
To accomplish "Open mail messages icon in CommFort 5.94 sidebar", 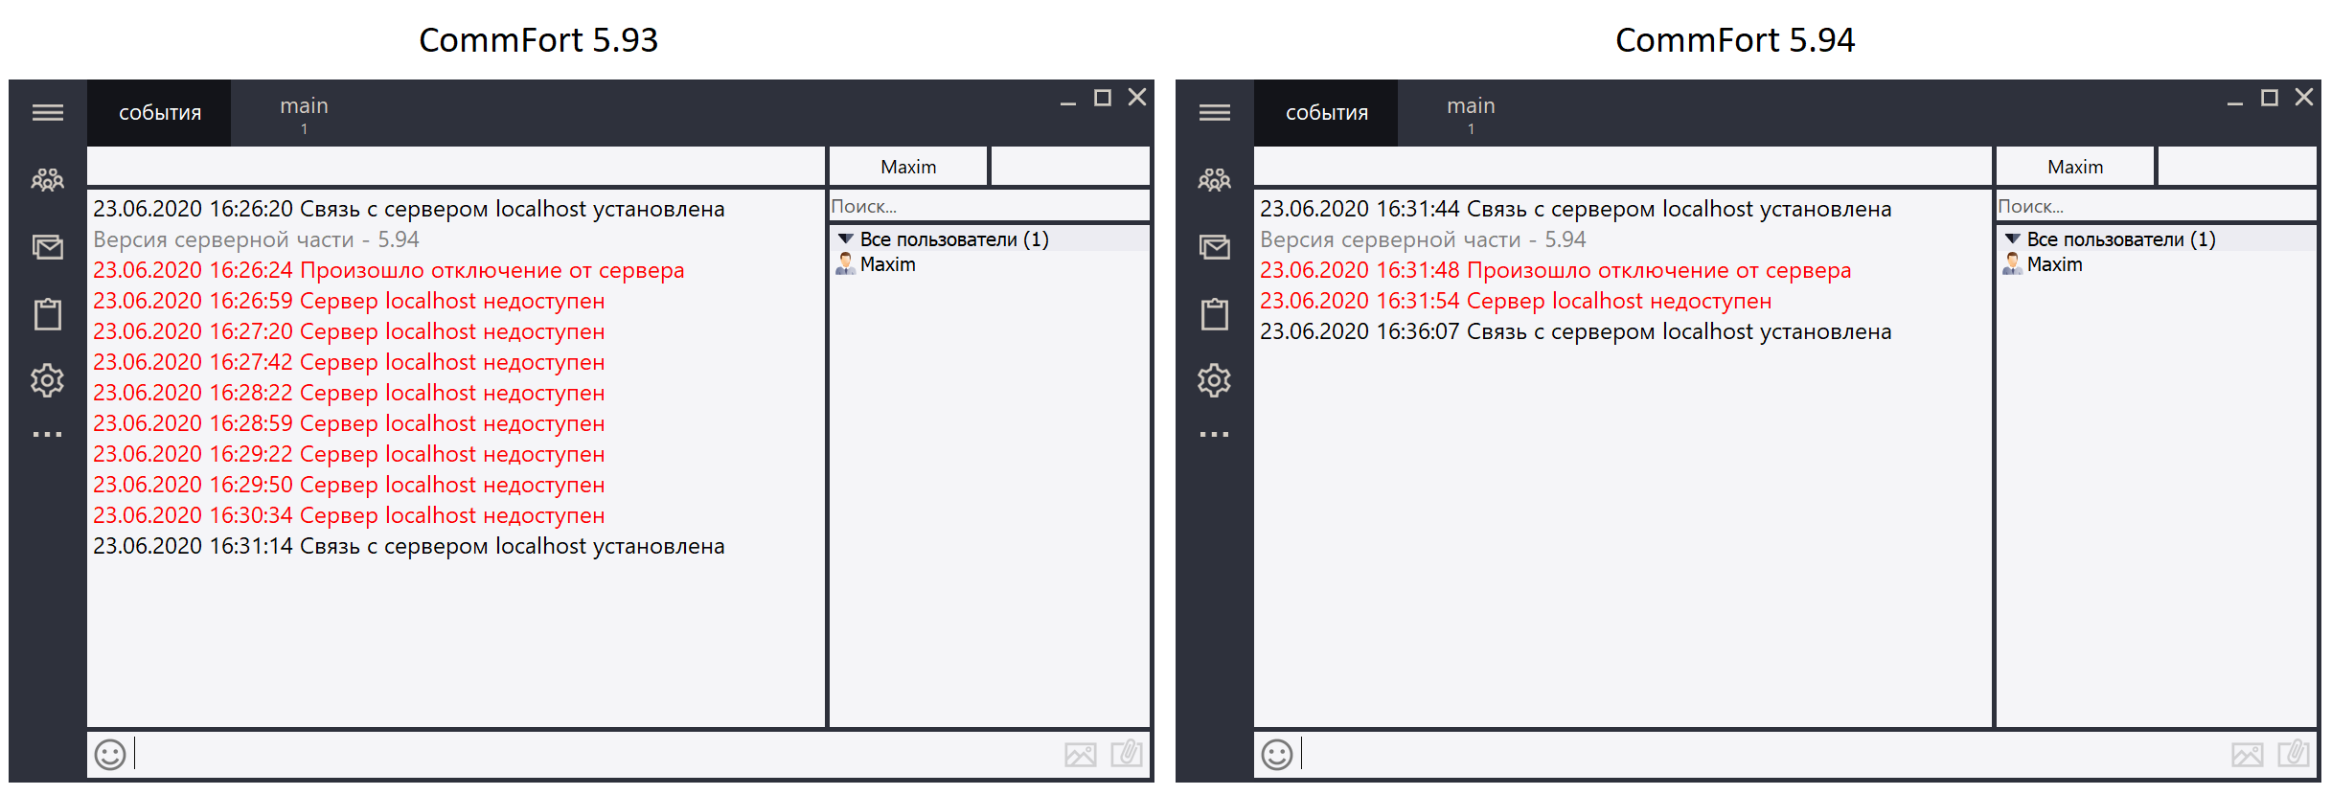I will (1215, 247).
